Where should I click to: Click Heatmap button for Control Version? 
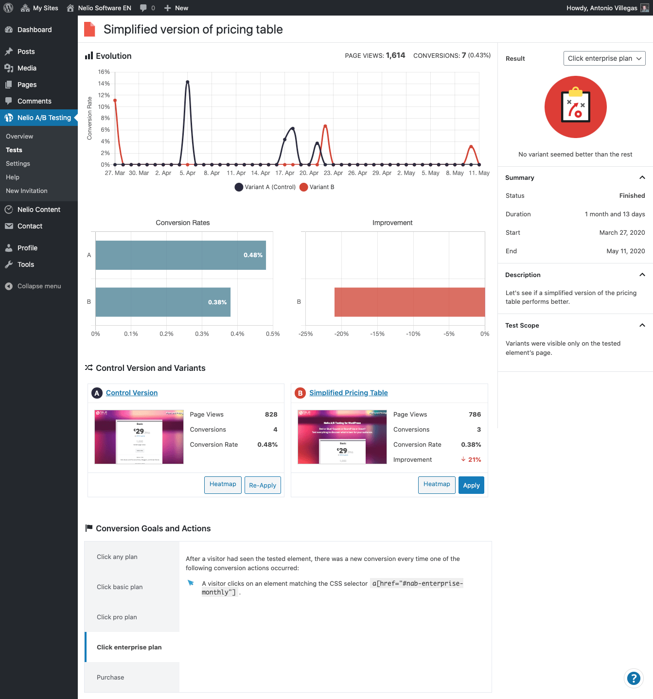tap(223, 485)
